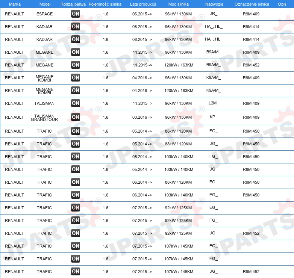Click ON icon for TRAFIC 92kW JG_
The width and height of the screenshot is (294, 278).
[76, 233]
